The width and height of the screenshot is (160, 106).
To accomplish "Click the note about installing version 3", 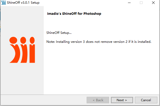I will [x=99, y=42].
